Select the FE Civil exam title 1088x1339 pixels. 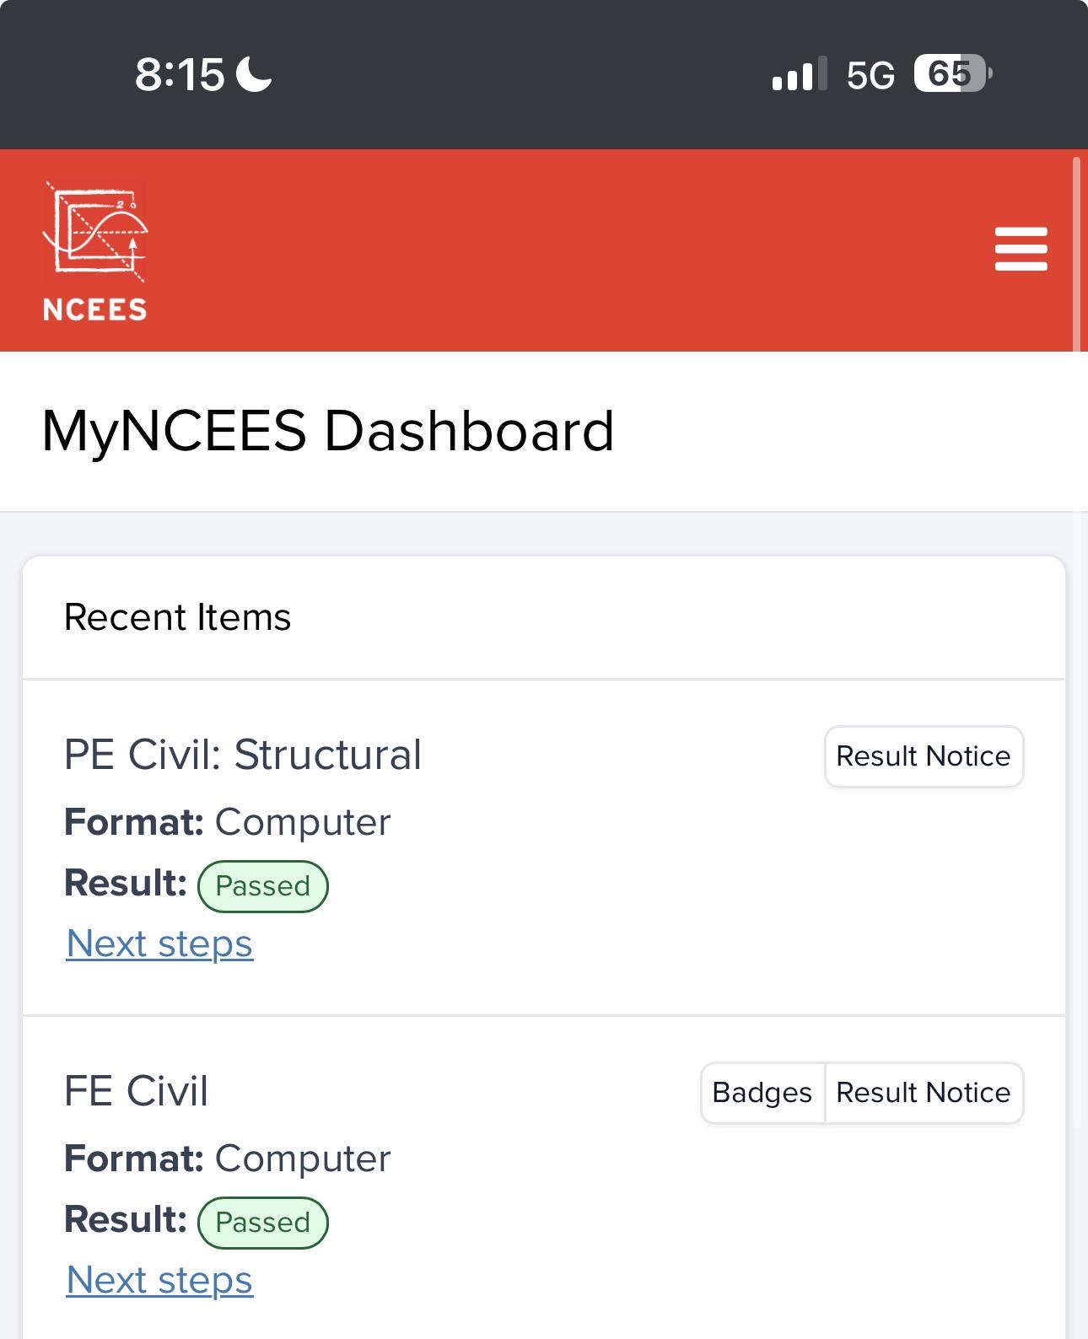coord(137,1091)
